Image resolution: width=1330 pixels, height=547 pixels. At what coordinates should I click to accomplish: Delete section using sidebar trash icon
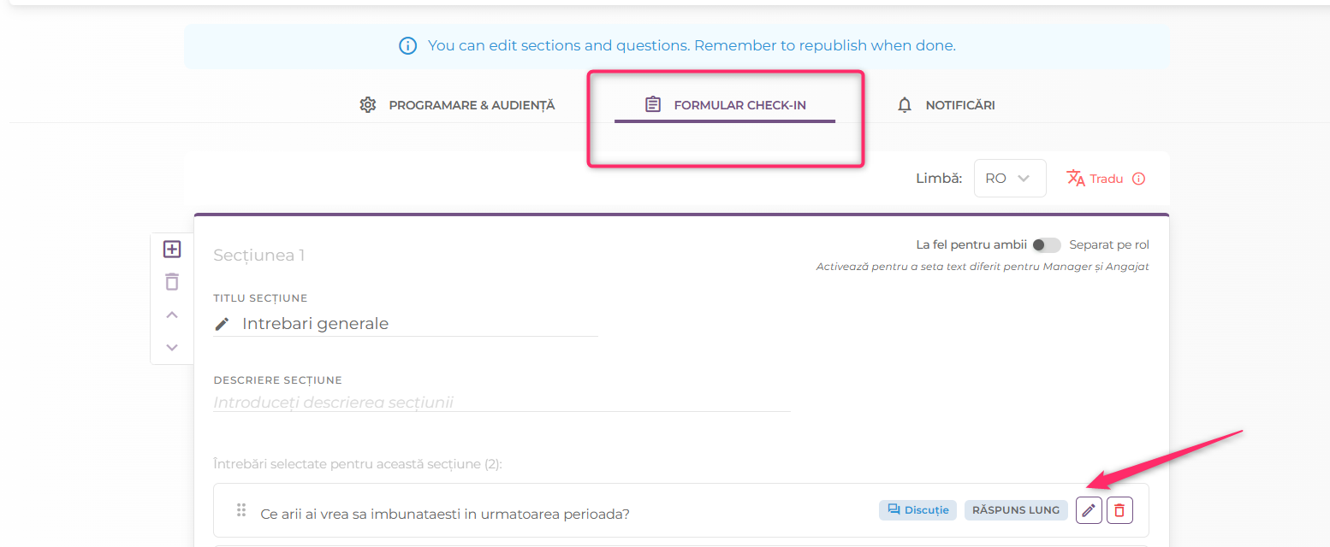tap(172, 281)
